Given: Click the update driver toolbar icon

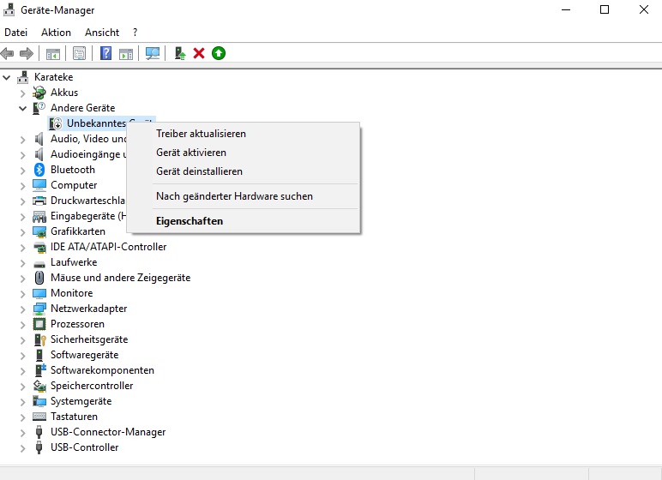Looking at the screenshot, I should tap(179, 53).
